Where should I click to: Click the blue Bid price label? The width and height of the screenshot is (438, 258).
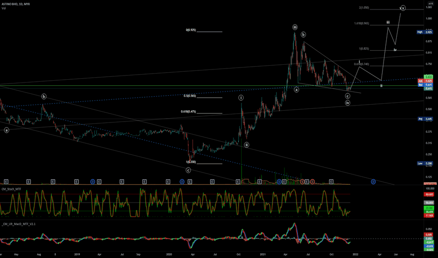click(425, 84)
